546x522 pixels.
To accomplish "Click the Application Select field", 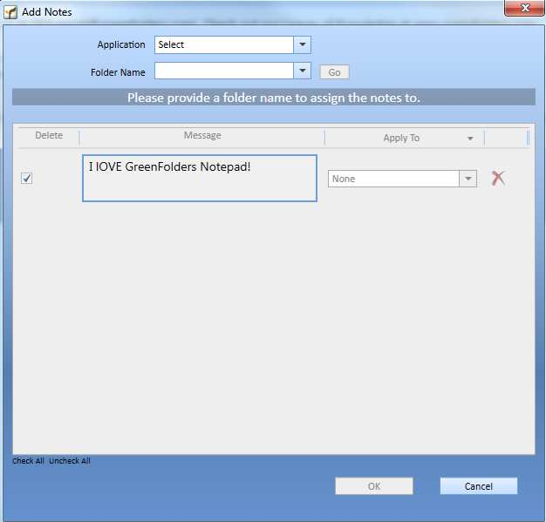I will (224, 44).
